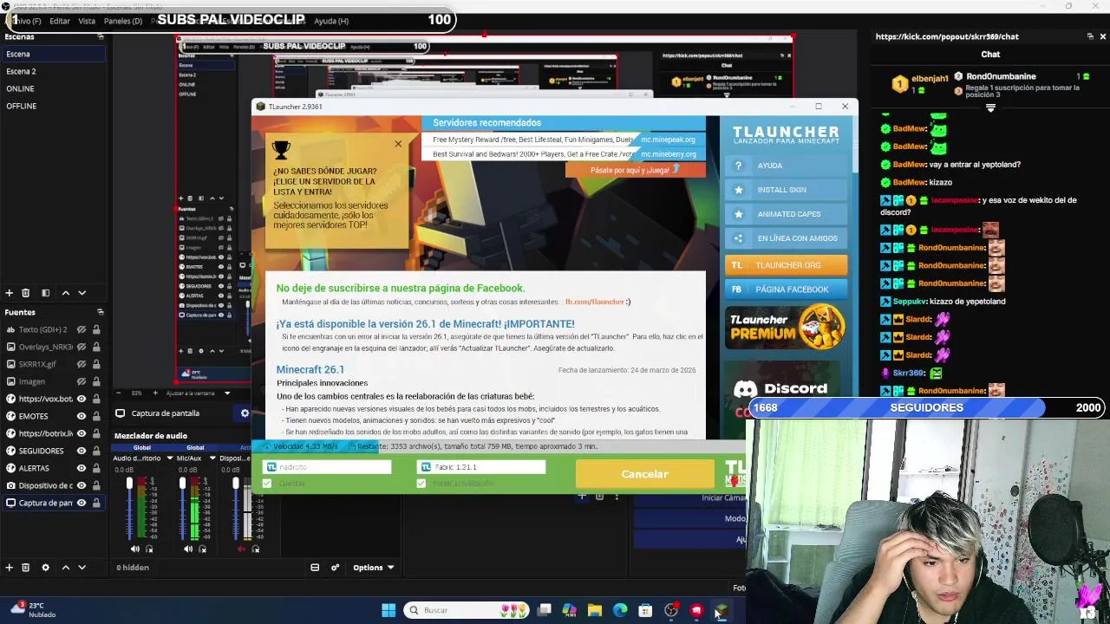Open Windows taskbar Buscar search box
This screenshot has height=624, width=1110.
point(467,610)
